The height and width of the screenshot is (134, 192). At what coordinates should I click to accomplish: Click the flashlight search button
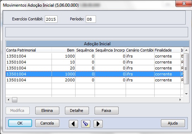pyautogui.click(x=86, y=124)
